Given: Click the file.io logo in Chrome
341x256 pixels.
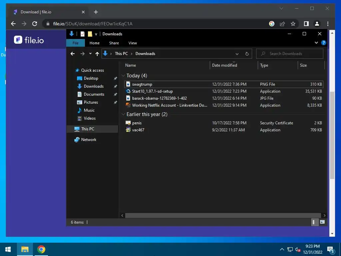Looking at the screenshot, I should tap(29, 40).
